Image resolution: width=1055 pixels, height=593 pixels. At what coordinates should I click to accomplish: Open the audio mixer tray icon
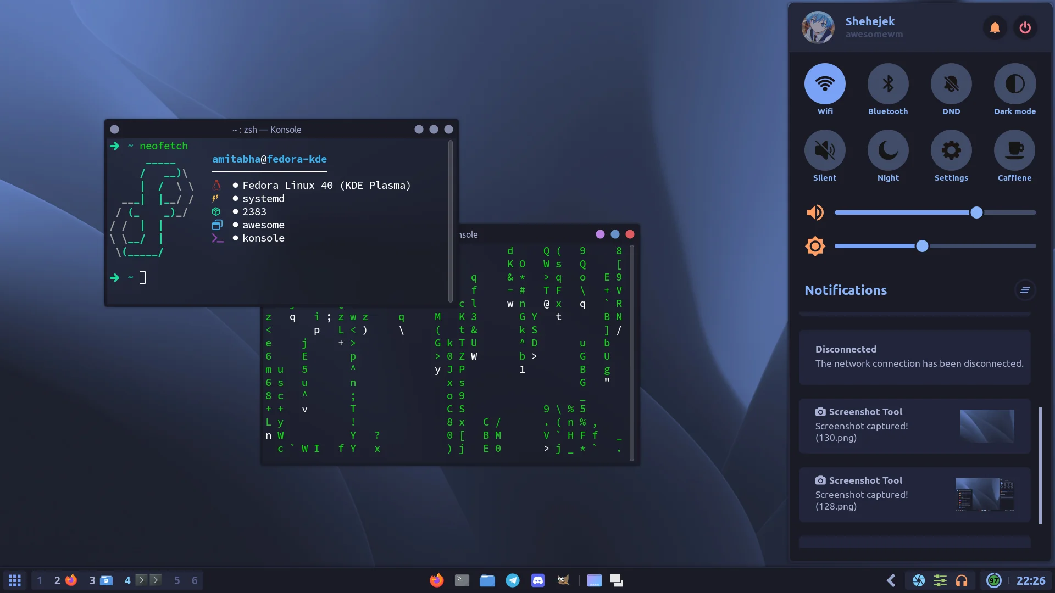click(x=940, y=580)
